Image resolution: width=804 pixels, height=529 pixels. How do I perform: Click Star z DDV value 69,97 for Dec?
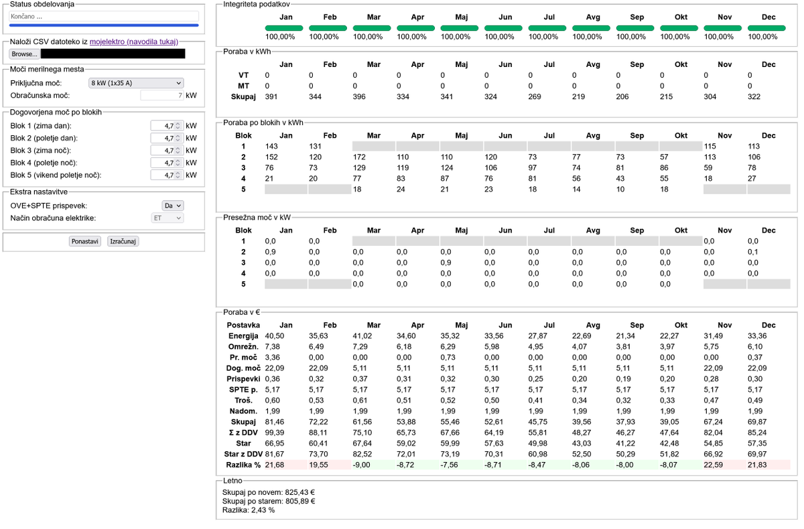tap(757, 454)
